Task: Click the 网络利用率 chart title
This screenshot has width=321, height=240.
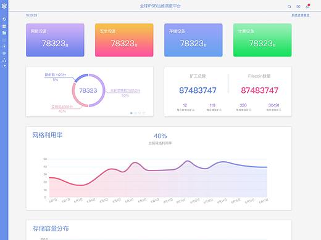Action: 48,135
